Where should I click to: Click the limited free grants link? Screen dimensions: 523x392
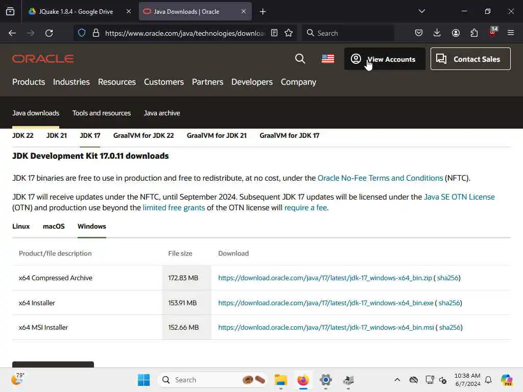point(174,208)
